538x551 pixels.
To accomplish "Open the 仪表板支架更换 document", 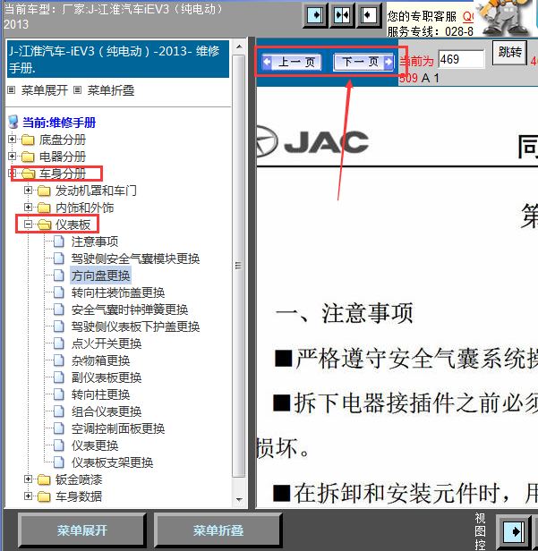I will click(x=112, y=462).
